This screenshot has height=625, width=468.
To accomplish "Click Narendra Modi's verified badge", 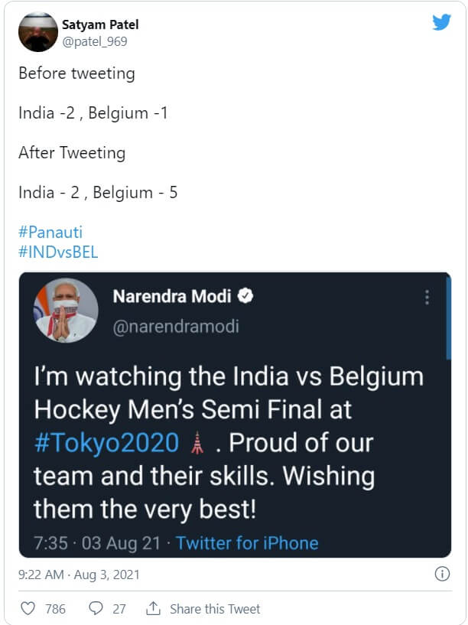I will 246,296.
